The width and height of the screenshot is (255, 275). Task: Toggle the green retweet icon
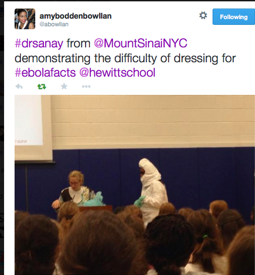(x=42, y=86)
